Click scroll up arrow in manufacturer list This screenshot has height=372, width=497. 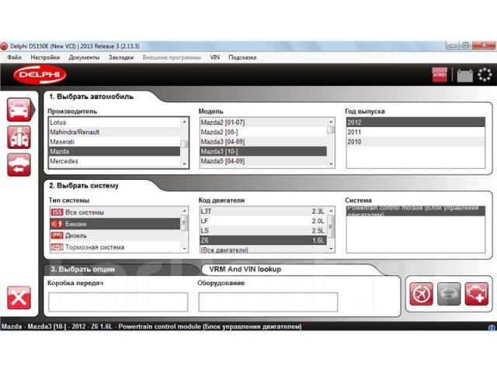click(185, 122)
